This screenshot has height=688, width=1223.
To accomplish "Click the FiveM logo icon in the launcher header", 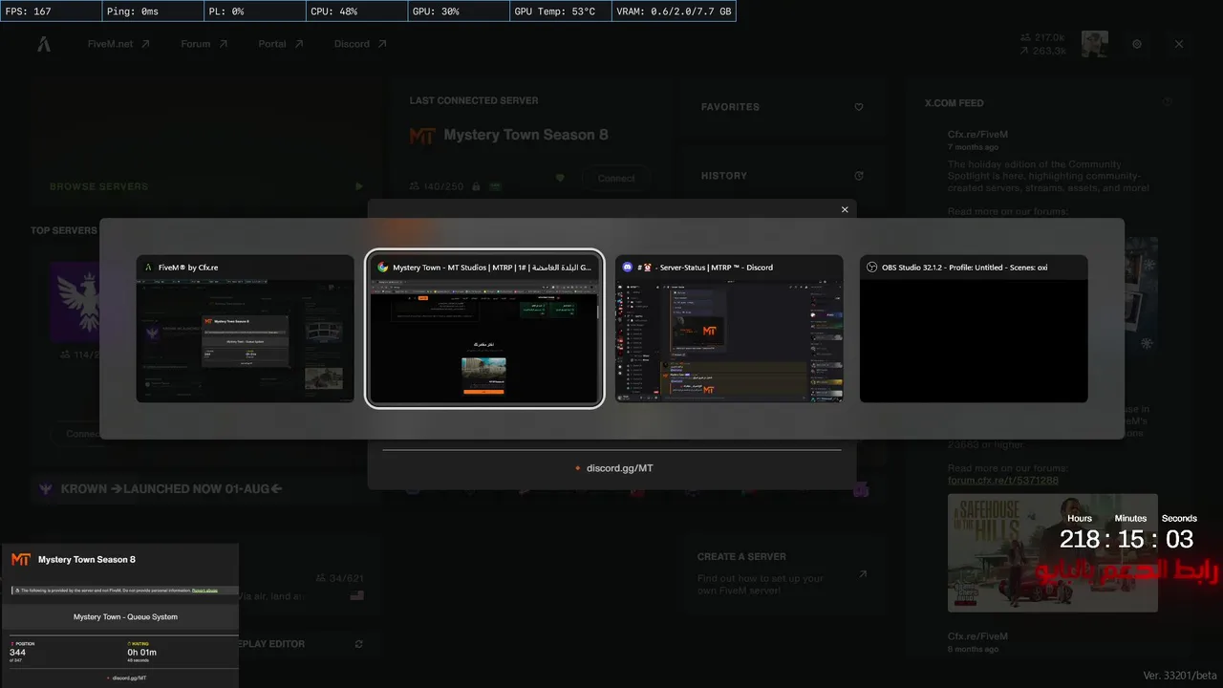I will pyautogui.click(x=44, y=44).
